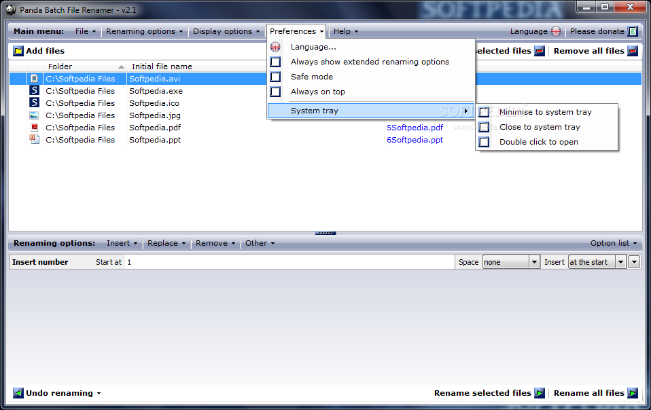Open the File menu dropdown
Image resolution: width=651 pixels, height=410 pixels.
[x=86, y=31]
